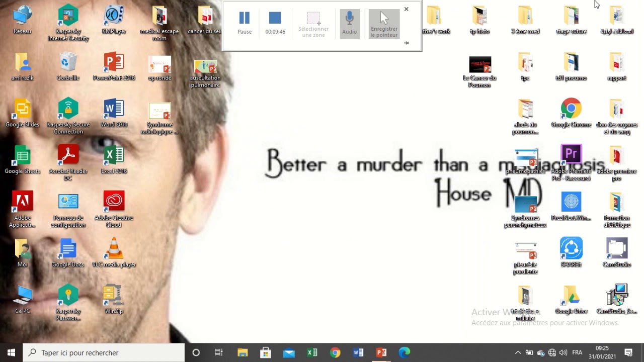This screenshot has width=644, height=362.
Task: Click the pin icon on recorder toolbar
Action: click(x=407, y=43)
